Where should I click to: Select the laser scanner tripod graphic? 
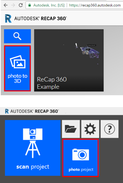[x=33, y=143]
